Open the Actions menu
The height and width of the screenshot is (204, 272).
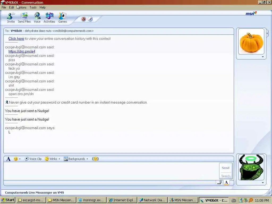(x=22, y=7)
